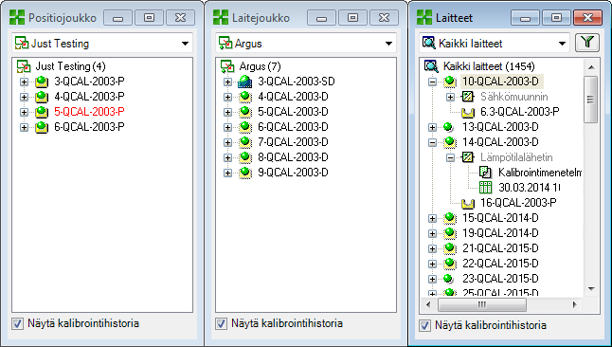Click the 4-QCAL-2003-P position icon
Screen dimensions: 612x347
point(42,97)
